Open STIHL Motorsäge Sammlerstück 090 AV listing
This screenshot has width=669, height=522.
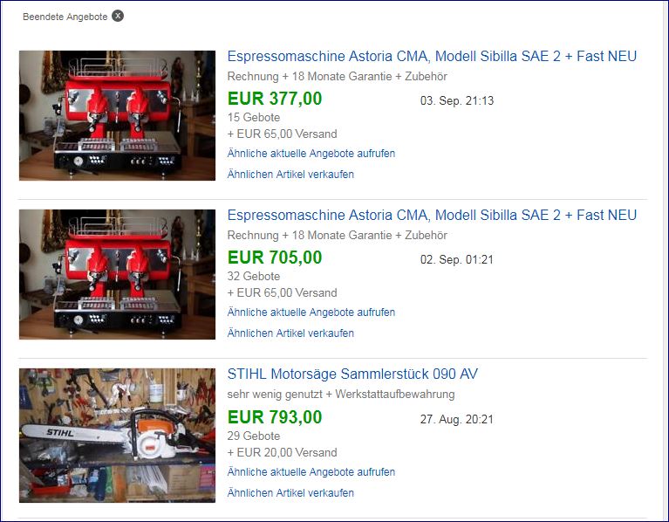pyautogui.click(x=352, y=374)
